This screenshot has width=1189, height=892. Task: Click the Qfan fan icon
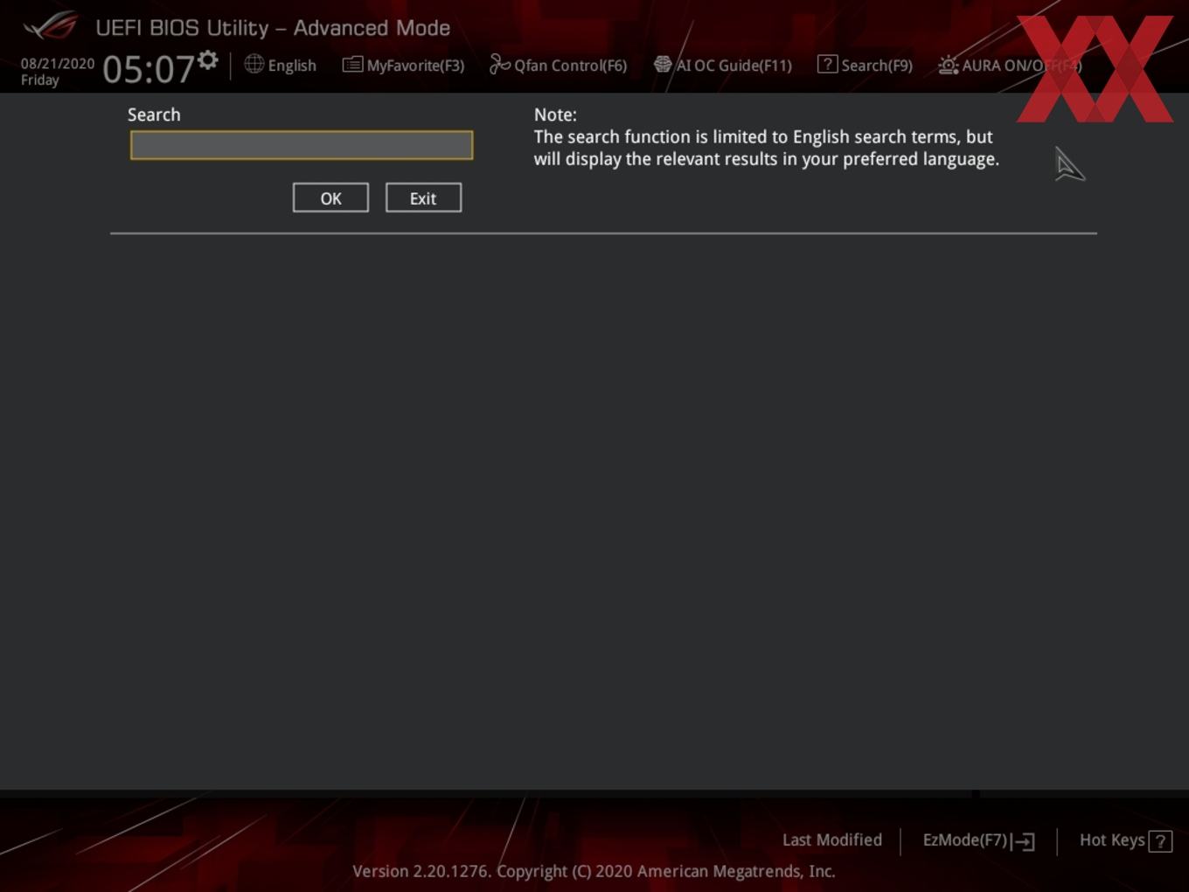[499, 64]
